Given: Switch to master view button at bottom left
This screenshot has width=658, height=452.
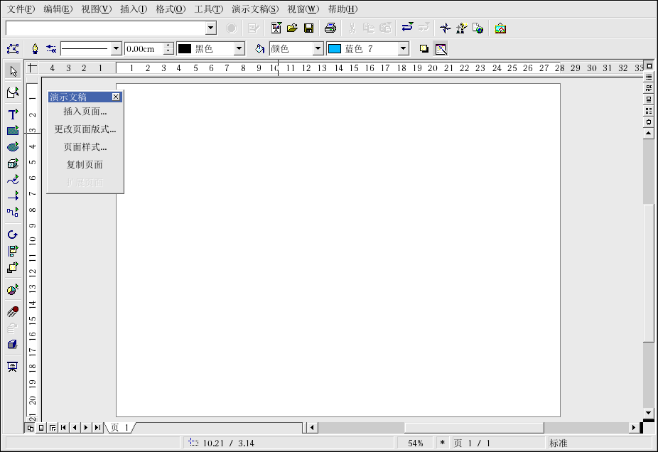Looking at the screenshot, I should 41,428.
